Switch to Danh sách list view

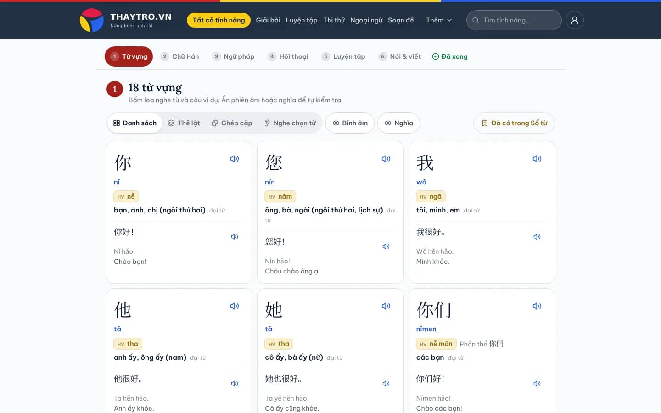(x=135, y=123)
